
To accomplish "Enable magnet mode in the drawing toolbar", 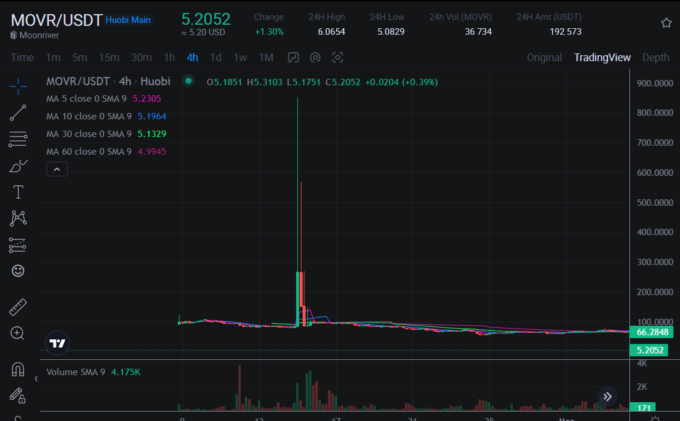I will tap(18, 369).
